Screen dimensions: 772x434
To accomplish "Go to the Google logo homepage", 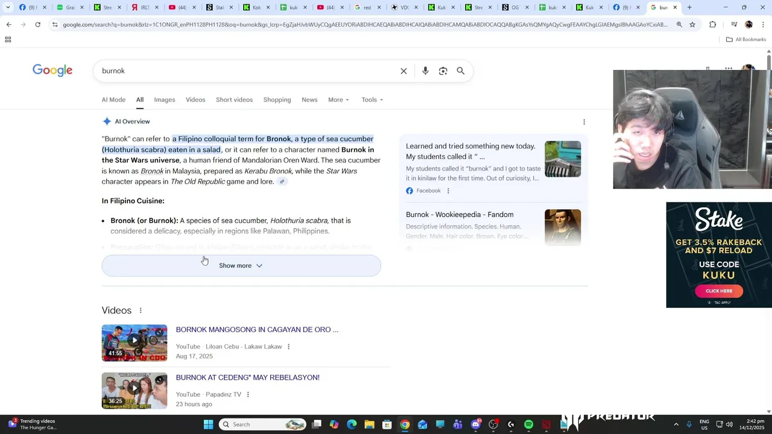I will [52, 71].
